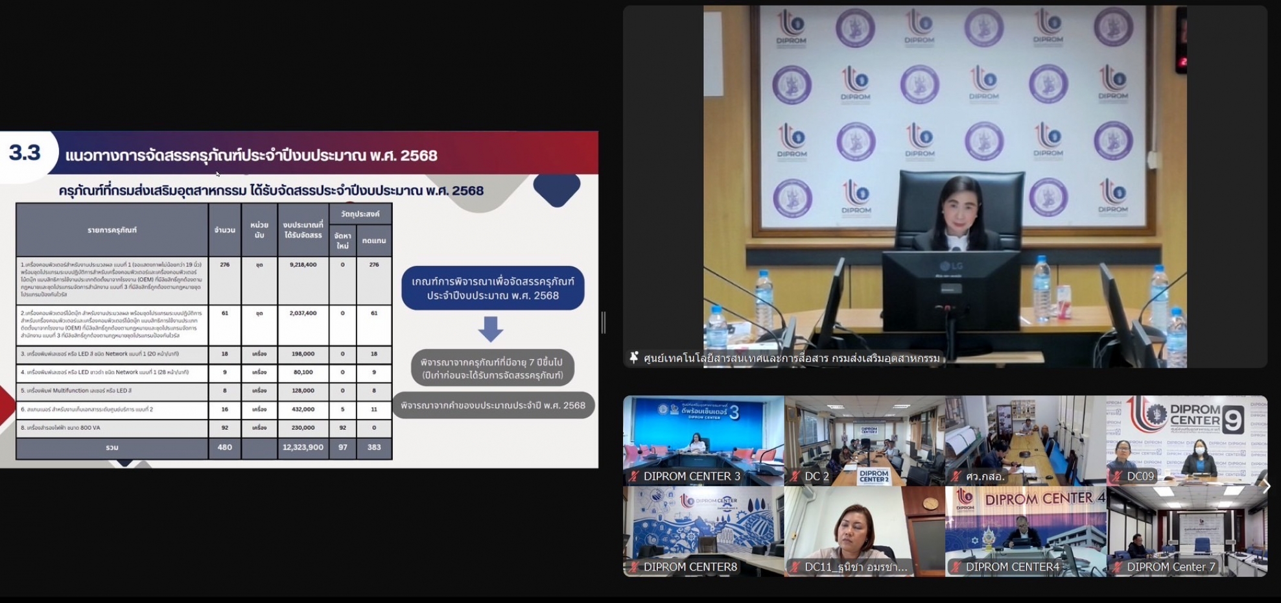Click the muted mic icon for DC09
The width and height of the screenshot is (1281, 603).
(1118, 477)
